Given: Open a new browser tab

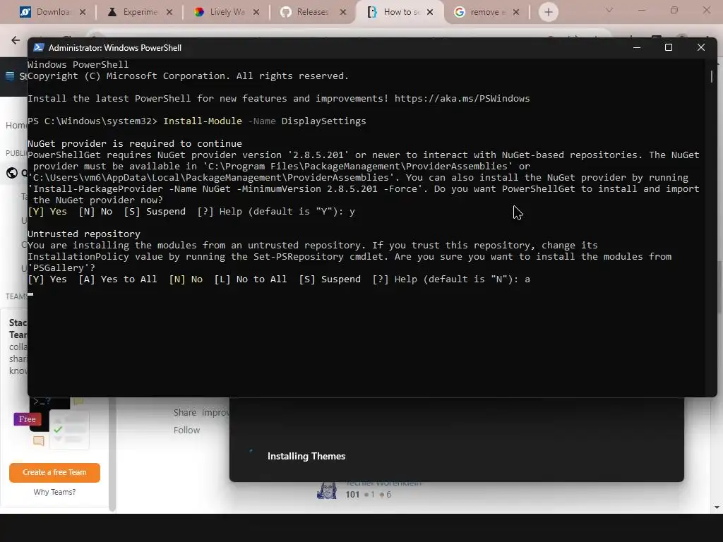Looking at the screenshot, I should 548,13.
